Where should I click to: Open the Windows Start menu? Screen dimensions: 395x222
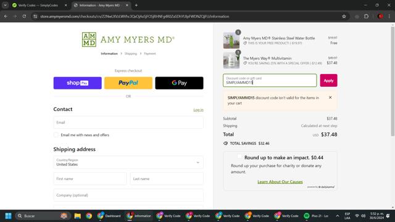tap(8, 216)
